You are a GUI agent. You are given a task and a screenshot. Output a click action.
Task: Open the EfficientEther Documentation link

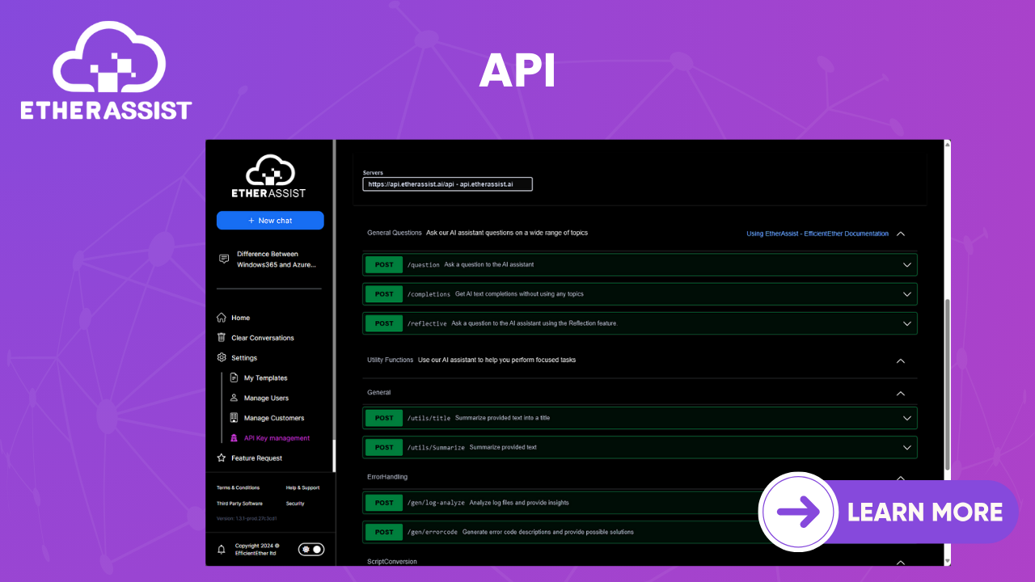[x=817, y=234]
